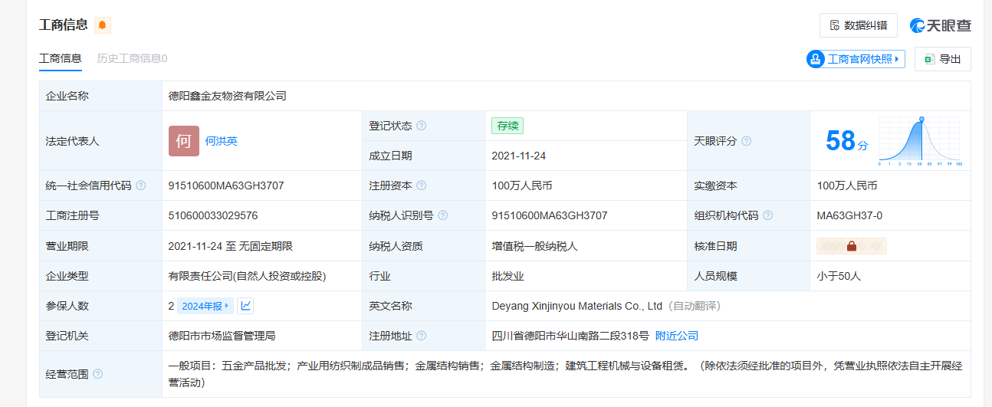Click help icon next to 纳税人识别号
Viewport: 992px width, 407px height.
442,215
